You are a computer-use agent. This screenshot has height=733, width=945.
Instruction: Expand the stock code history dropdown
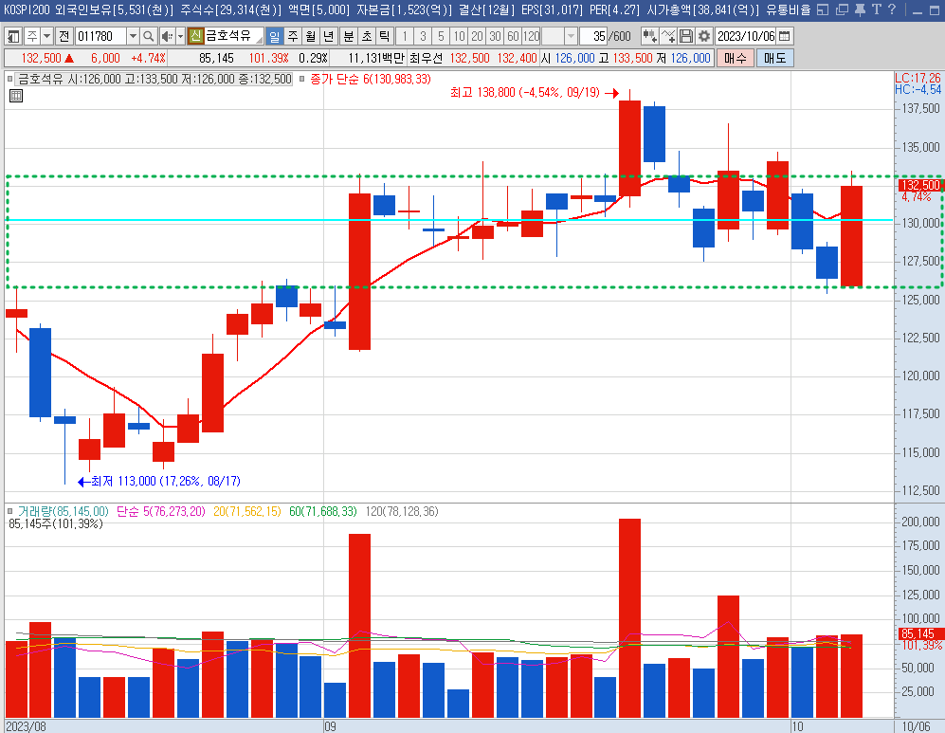[134, 36]
